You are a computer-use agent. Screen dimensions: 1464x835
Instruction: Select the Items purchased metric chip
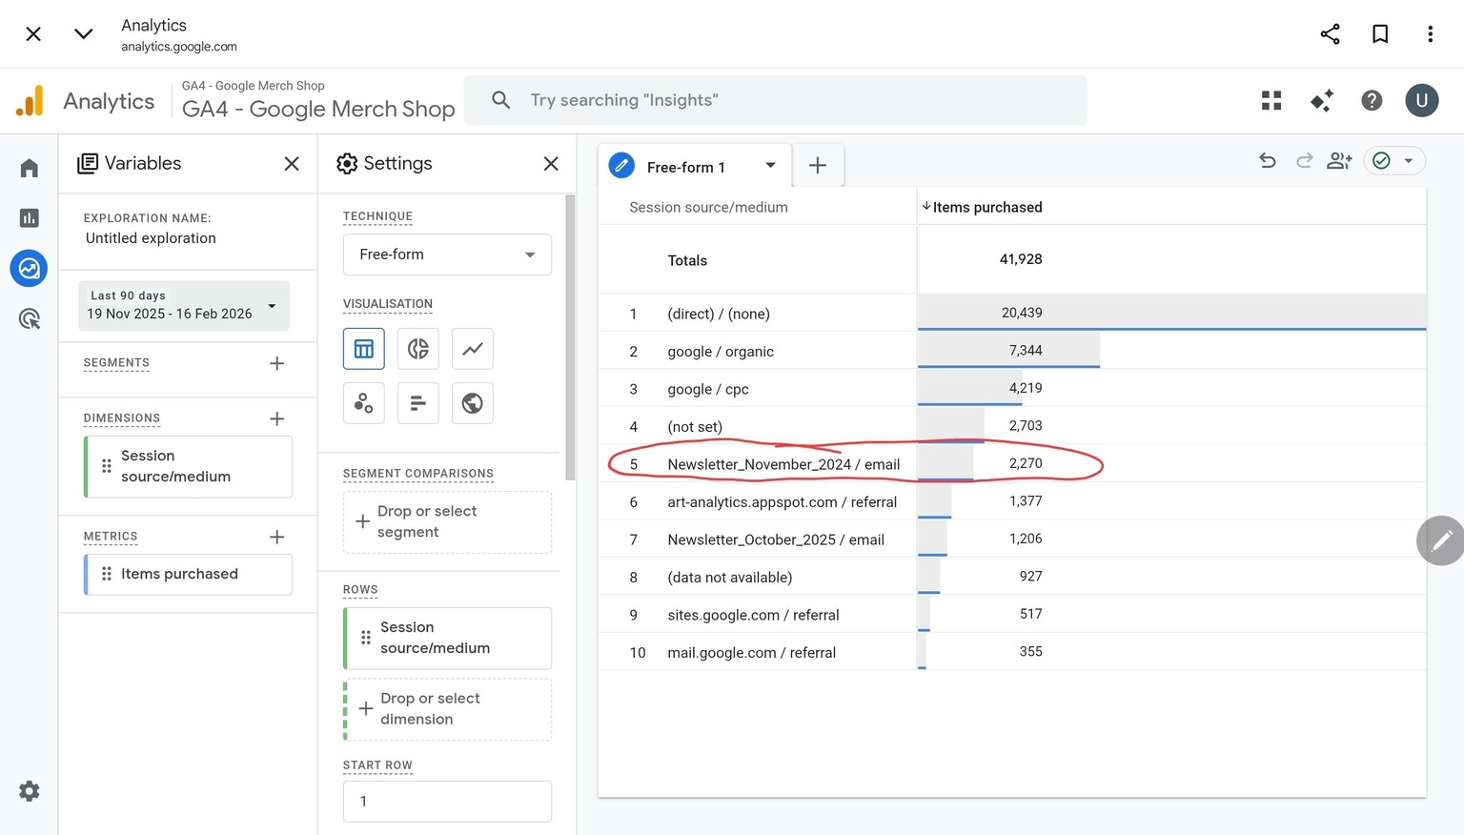[x=189, y=574]
